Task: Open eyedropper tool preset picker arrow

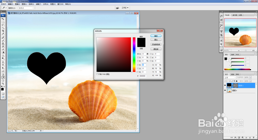Action: click(x=6, y=8)
